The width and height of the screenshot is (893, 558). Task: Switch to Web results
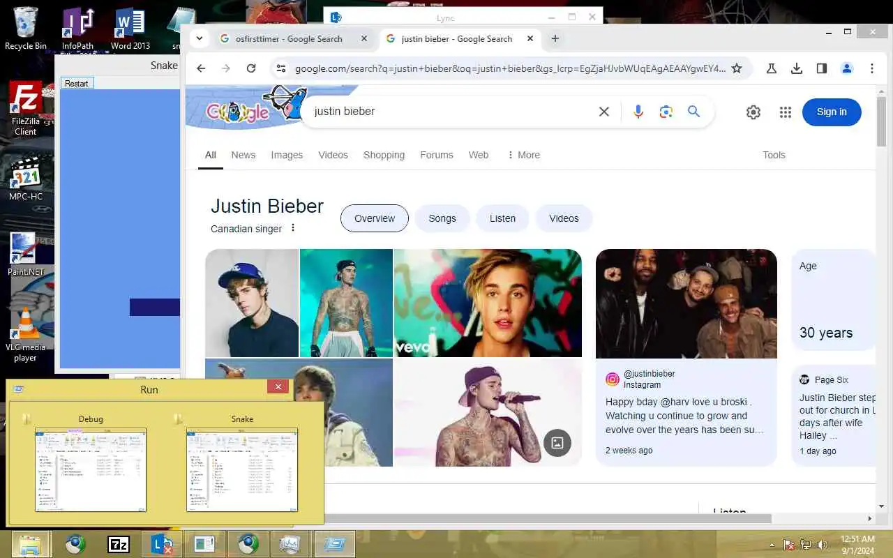point(479,155)
